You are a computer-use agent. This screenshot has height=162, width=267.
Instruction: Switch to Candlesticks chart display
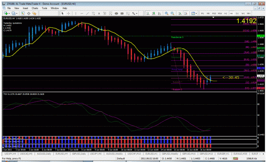(154, 13)
